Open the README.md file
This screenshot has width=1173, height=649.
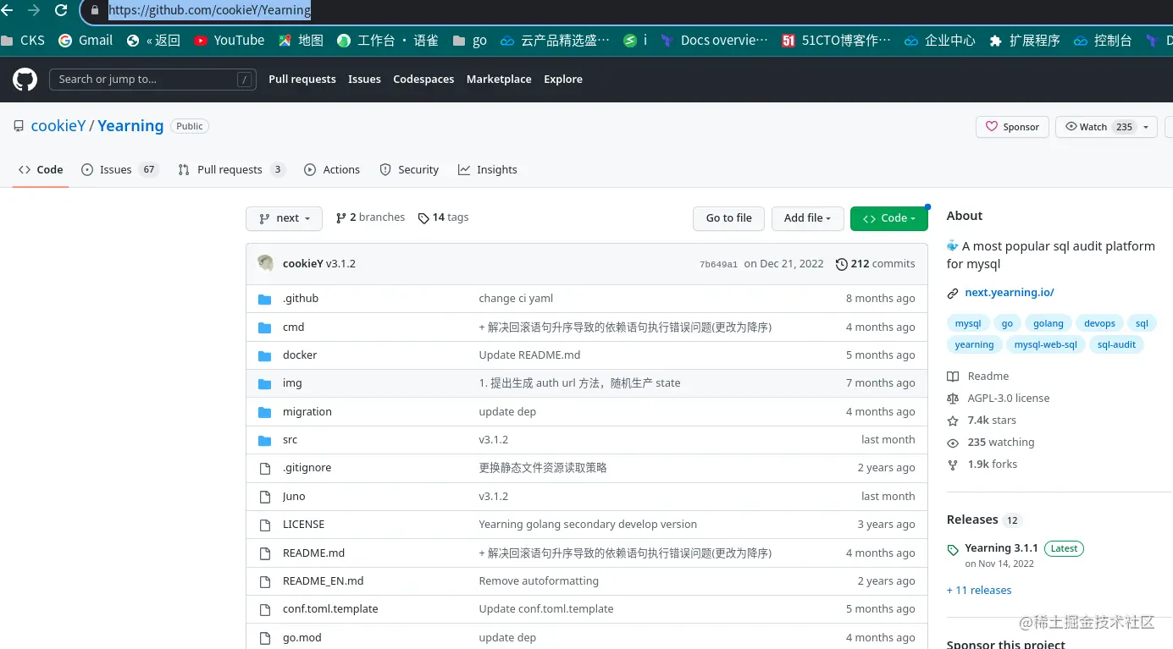(x=313, y=553)
